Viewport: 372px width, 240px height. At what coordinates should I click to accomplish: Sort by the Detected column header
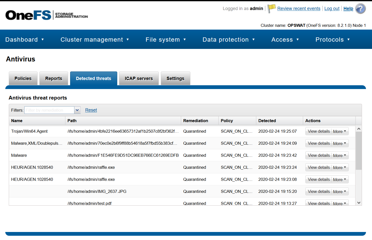pyautogui.click(x=280, y=121)
